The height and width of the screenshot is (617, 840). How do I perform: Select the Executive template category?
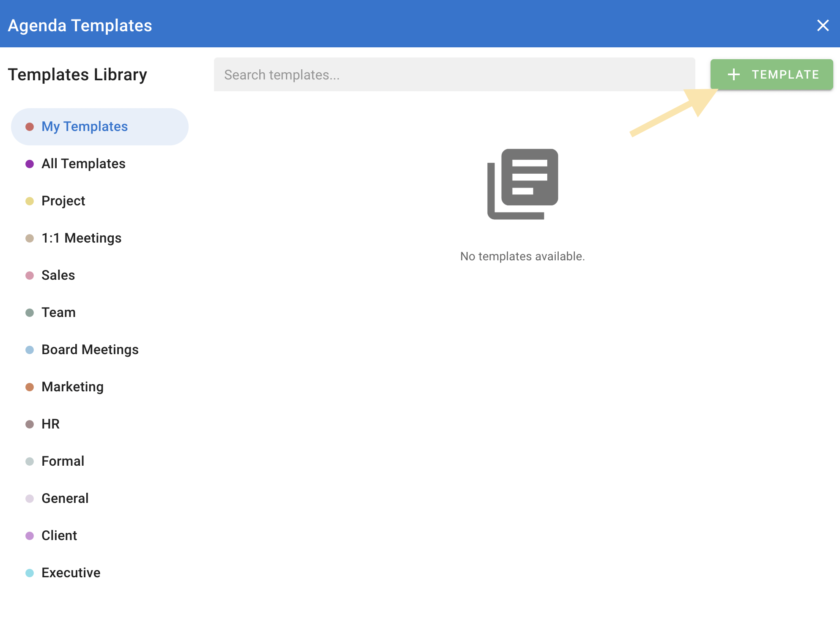[100, 573]
